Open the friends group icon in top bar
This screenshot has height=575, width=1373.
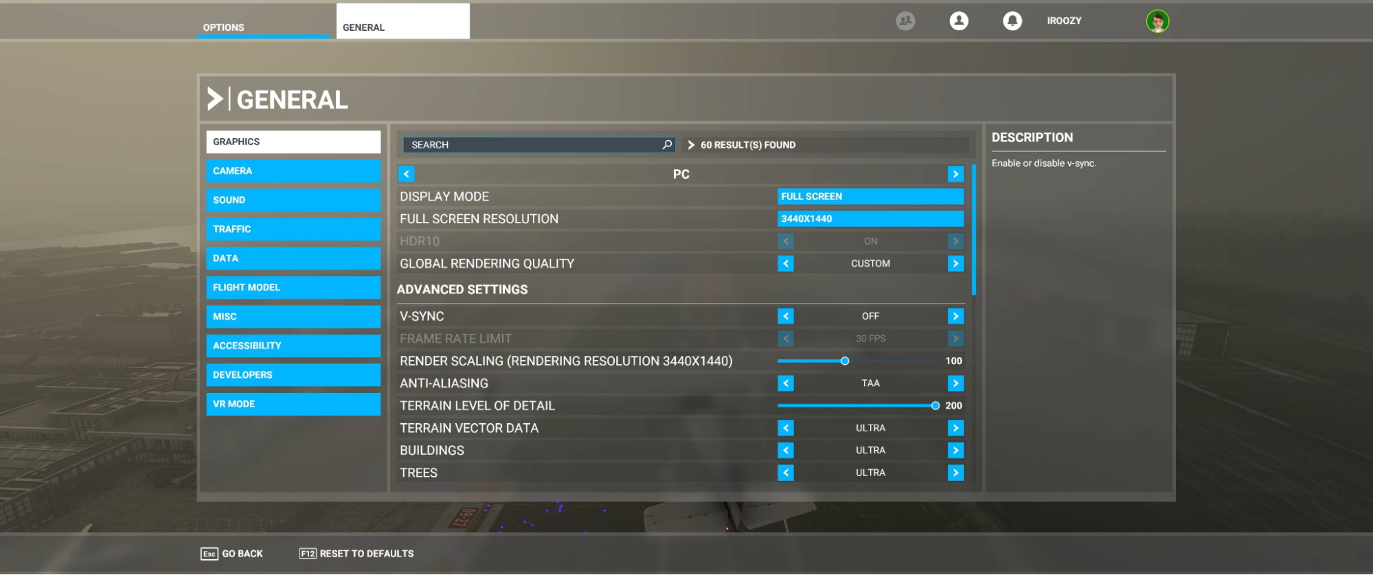pos(905,21)
